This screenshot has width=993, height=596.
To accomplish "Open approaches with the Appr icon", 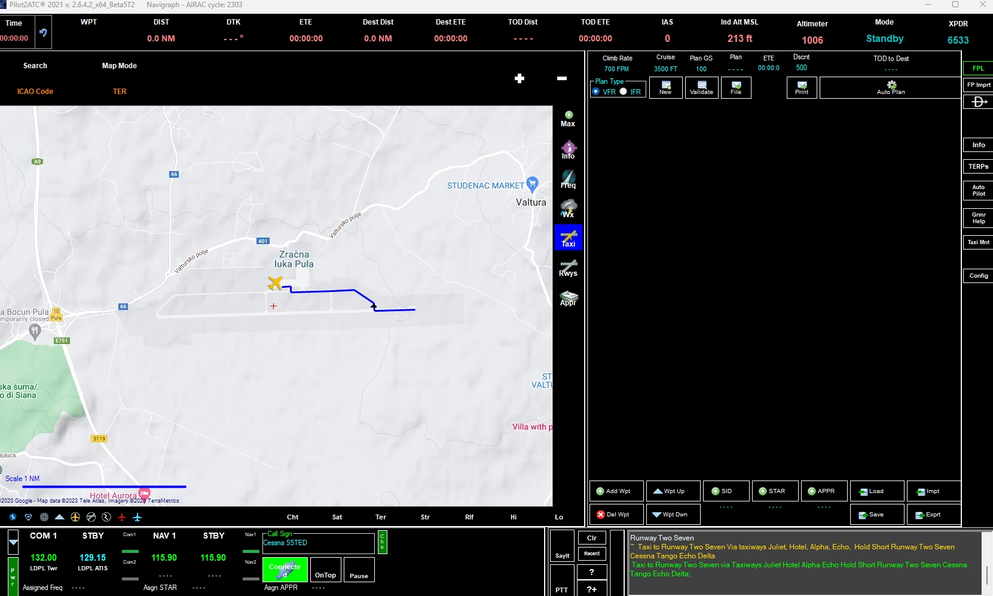I will [569, 297].
